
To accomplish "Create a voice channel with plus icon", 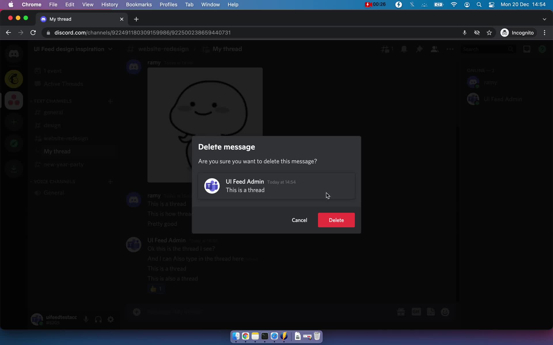I will pos(110,182).
